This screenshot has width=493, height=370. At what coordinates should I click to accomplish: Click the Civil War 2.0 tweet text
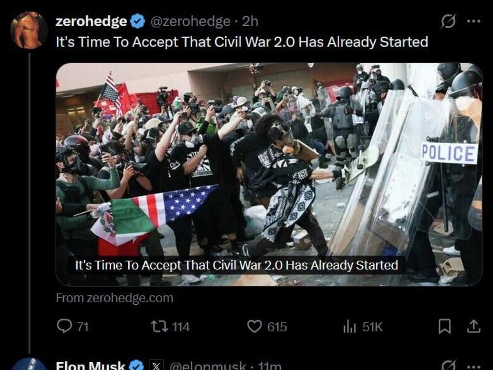point(242,42)
